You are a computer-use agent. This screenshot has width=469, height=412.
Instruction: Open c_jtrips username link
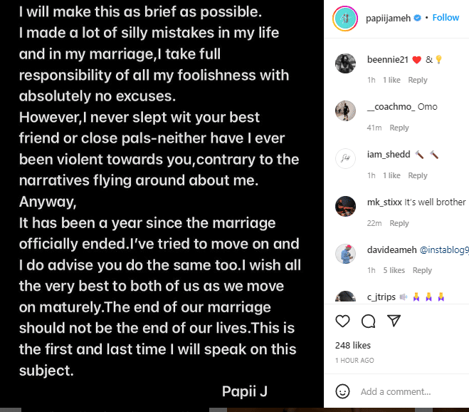(x=381, y=297)
